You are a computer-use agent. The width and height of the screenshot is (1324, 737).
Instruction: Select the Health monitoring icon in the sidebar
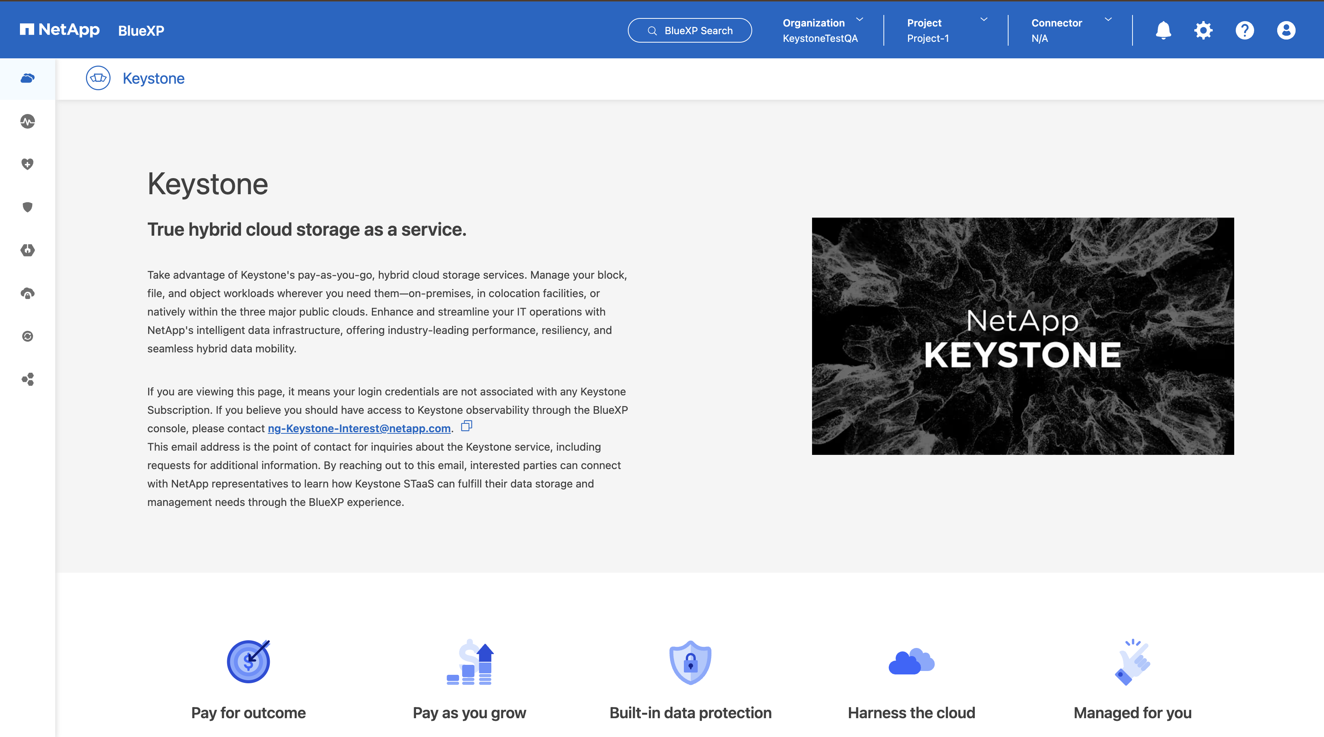pos(27,122)
